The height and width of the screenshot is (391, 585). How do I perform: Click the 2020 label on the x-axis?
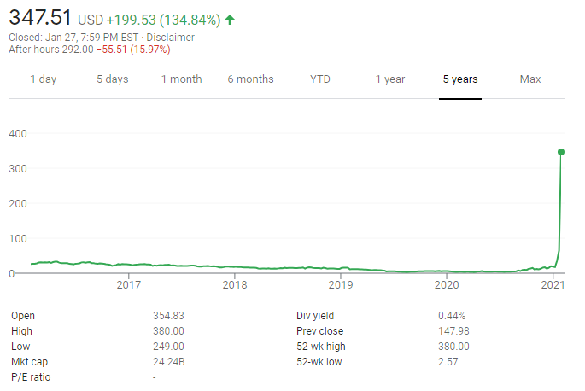pyautogui.click(x=445, y=285)
